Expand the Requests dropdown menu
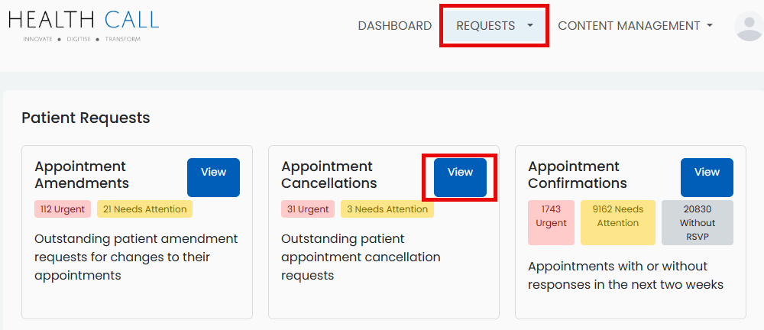Screen dimensions: 764x330 coord(494,25)
